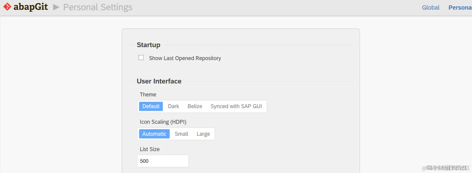The height and width of the screenshot is (173, 472).
Task: Click the abapGit red diamond logo icon
Action: 7,7
